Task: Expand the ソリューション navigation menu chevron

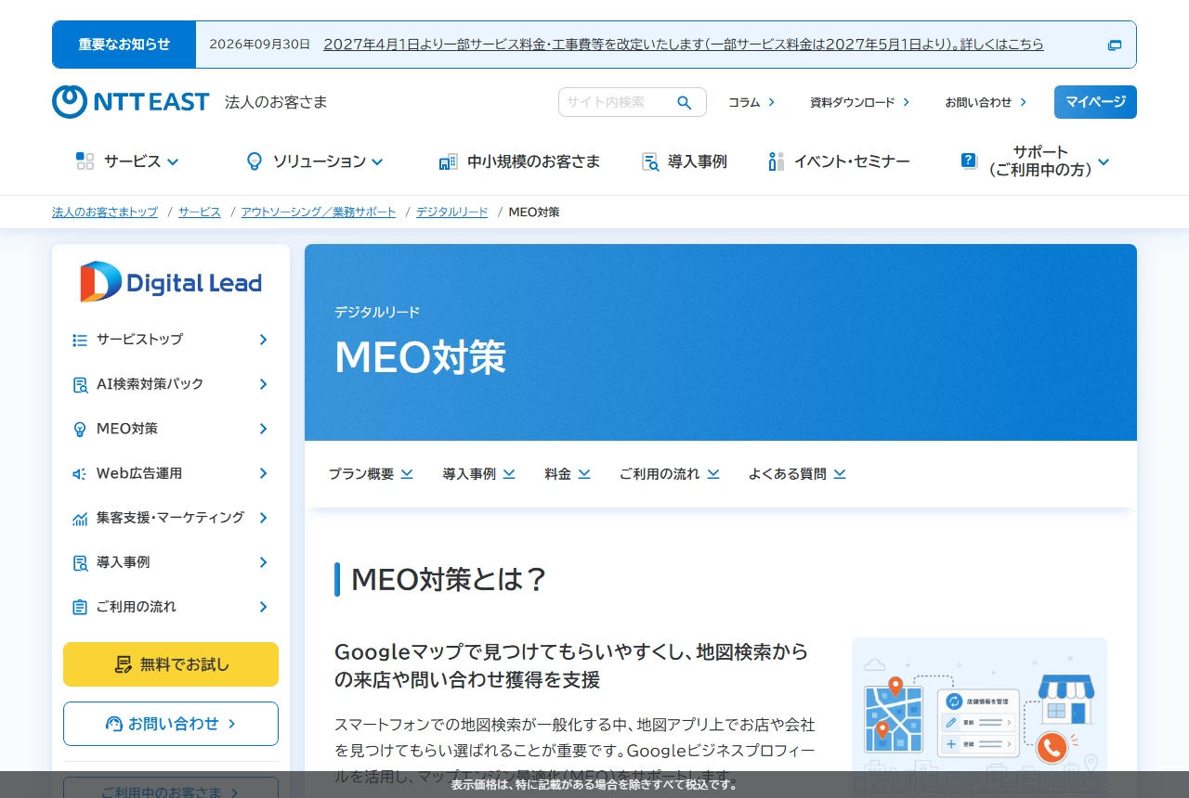Action: point(377,161)
